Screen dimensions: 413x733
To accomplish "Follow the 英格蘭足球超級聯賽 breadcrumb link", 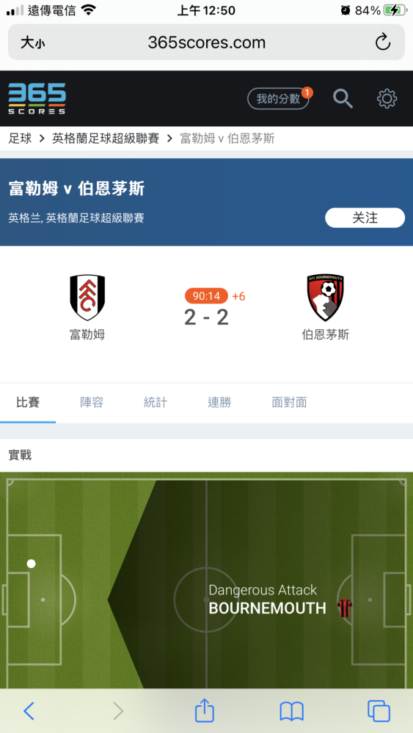I will pyautogui.click(x=106, y=139).
